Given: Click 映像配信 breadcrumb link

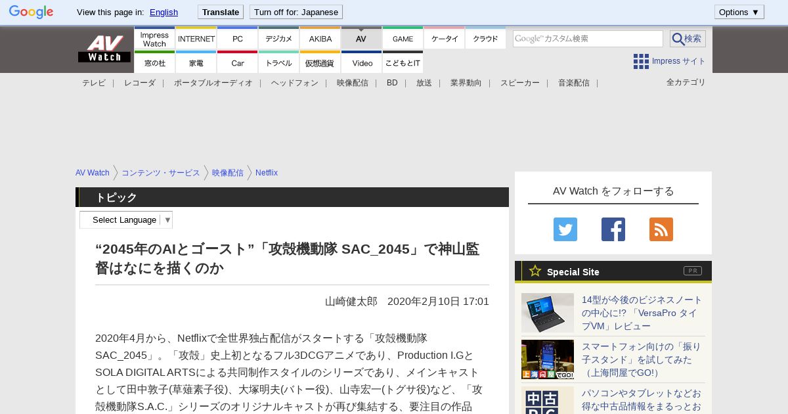Looking at the screenshot, I should pyautogui.click(x=228, y=173).
